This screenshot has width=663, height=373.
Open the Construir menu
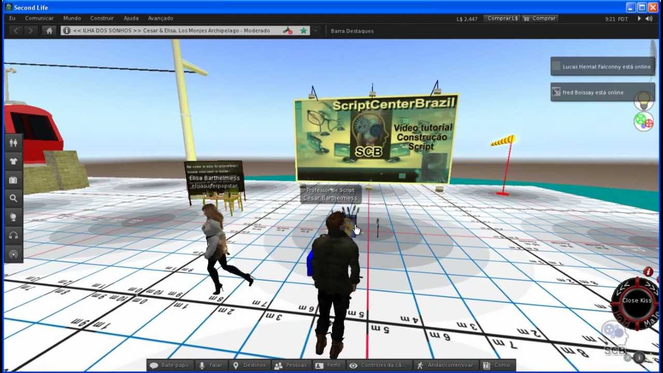coord(102,18)
